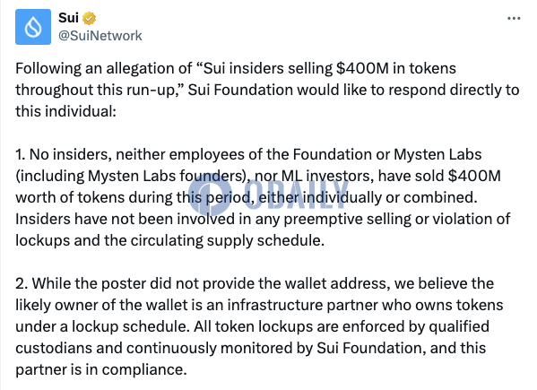Open the @SuiNetwork handle link
Viewport: 537px width, 390px height.
tap(100, 36)
